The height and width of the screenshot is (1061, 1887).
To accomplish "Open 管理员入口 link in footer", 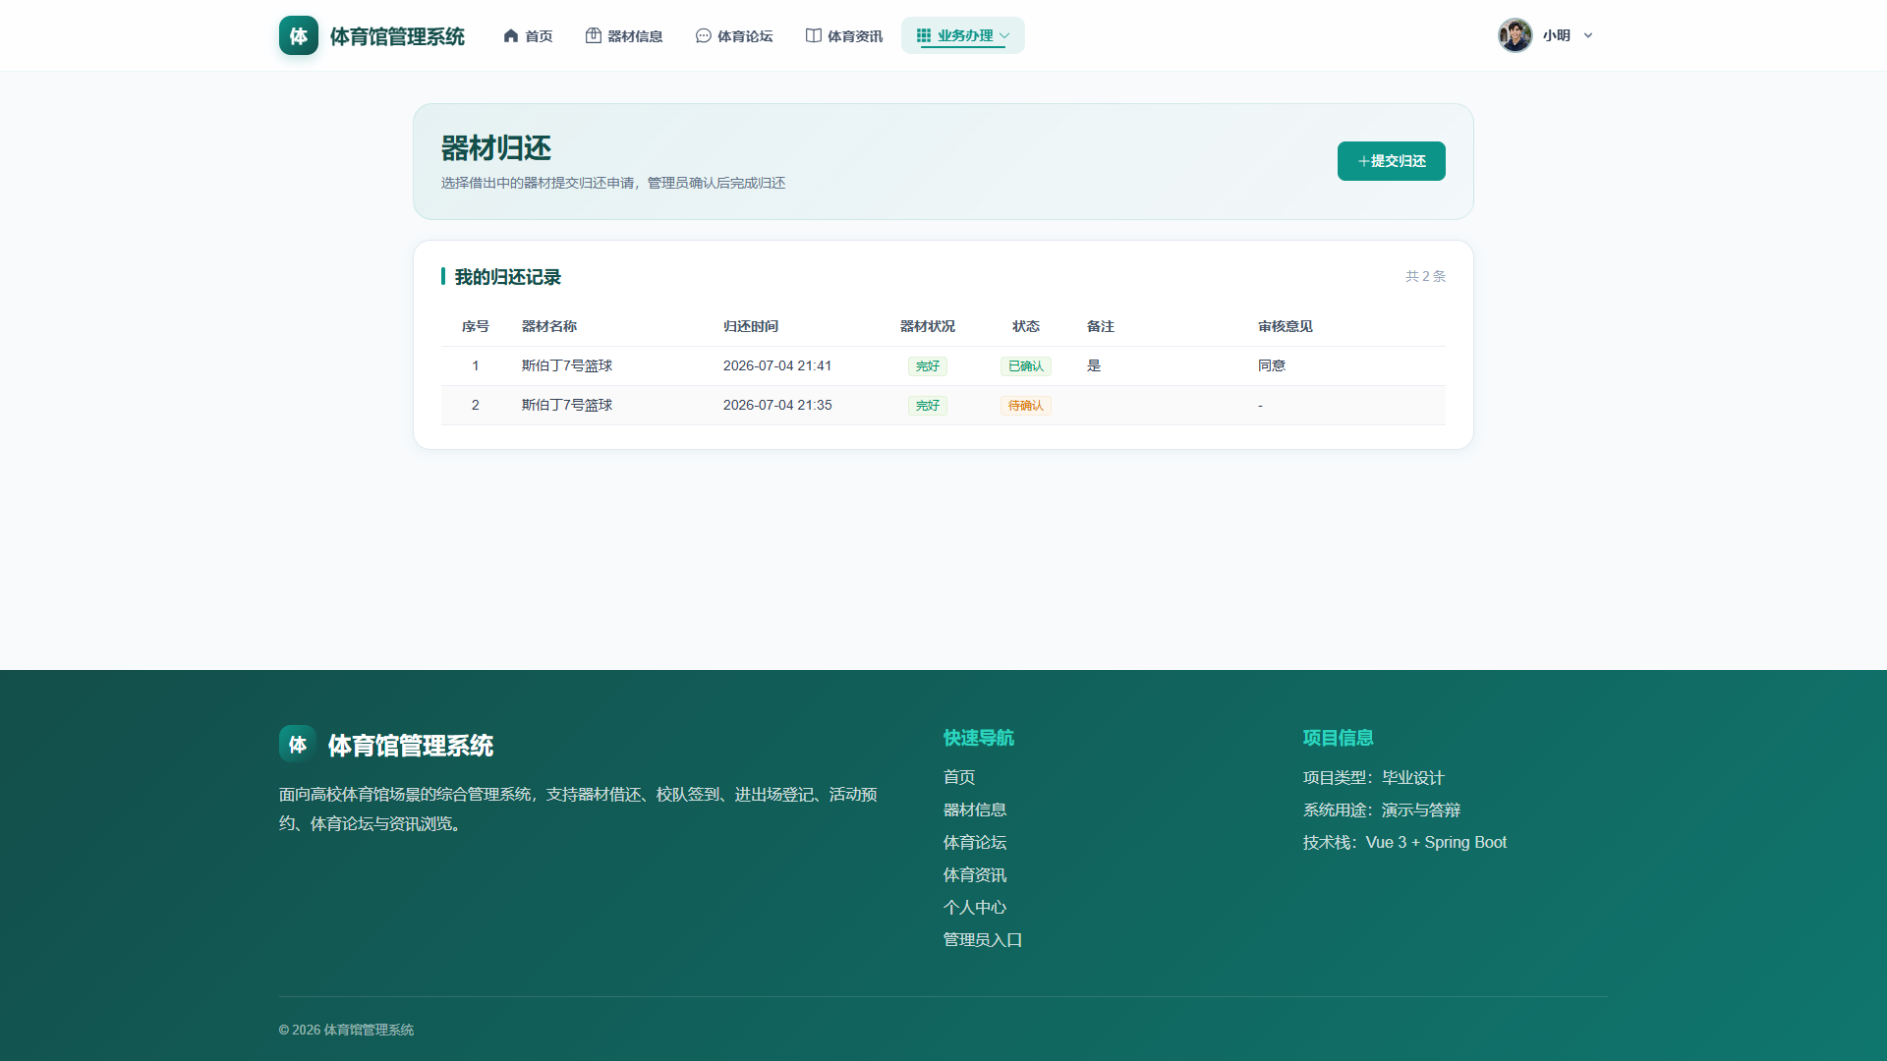I will click(983, 940).
